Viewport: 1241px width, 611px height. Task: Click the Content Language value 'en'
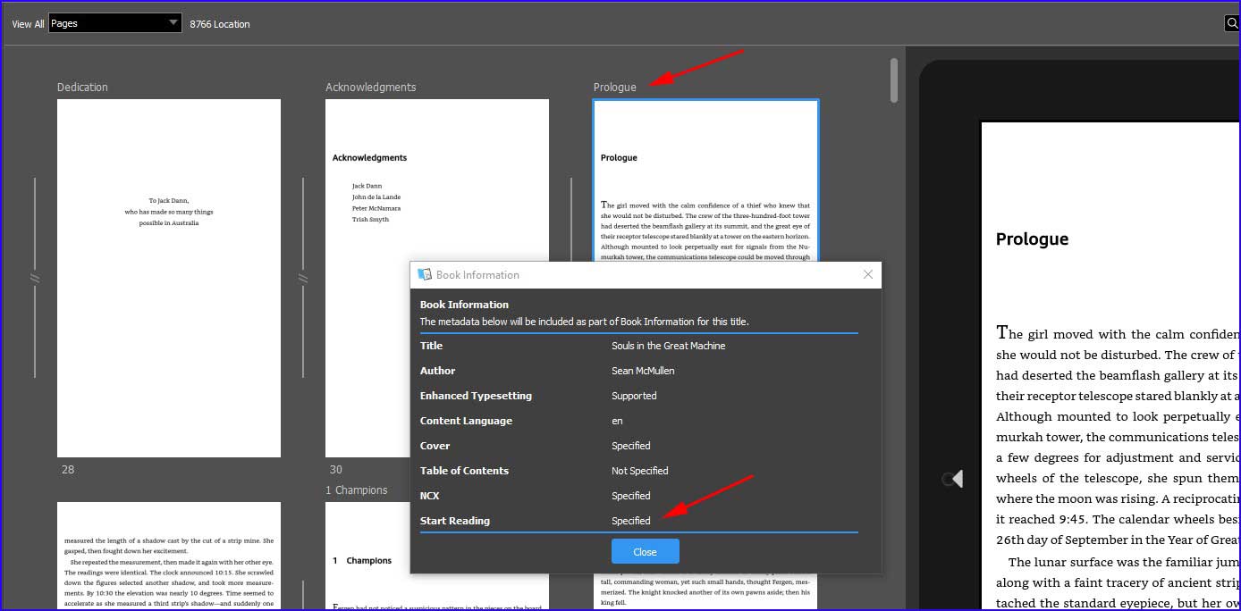coord(617,421)
